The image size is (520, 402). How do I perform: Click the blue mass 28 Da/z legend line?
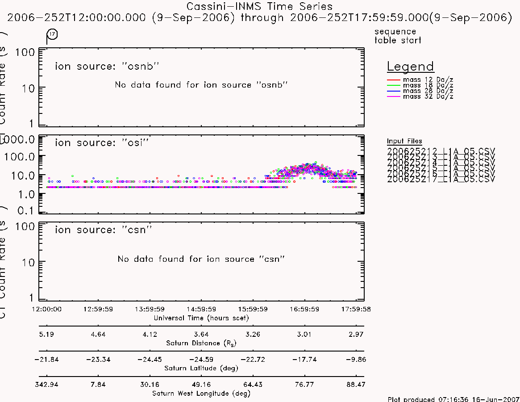pos(394,91)
